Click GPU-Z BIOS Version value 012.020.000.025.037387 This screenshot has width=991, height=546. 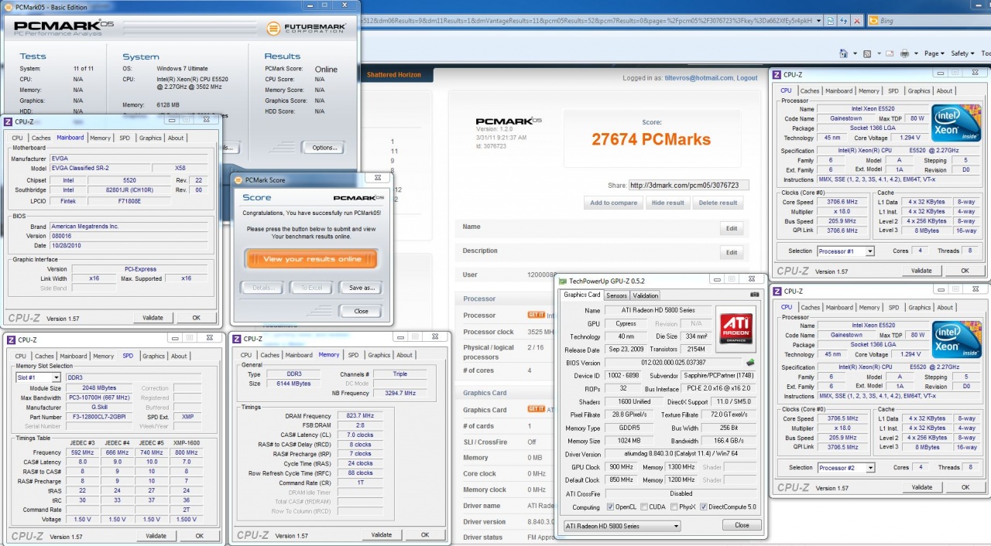point(673,362)
